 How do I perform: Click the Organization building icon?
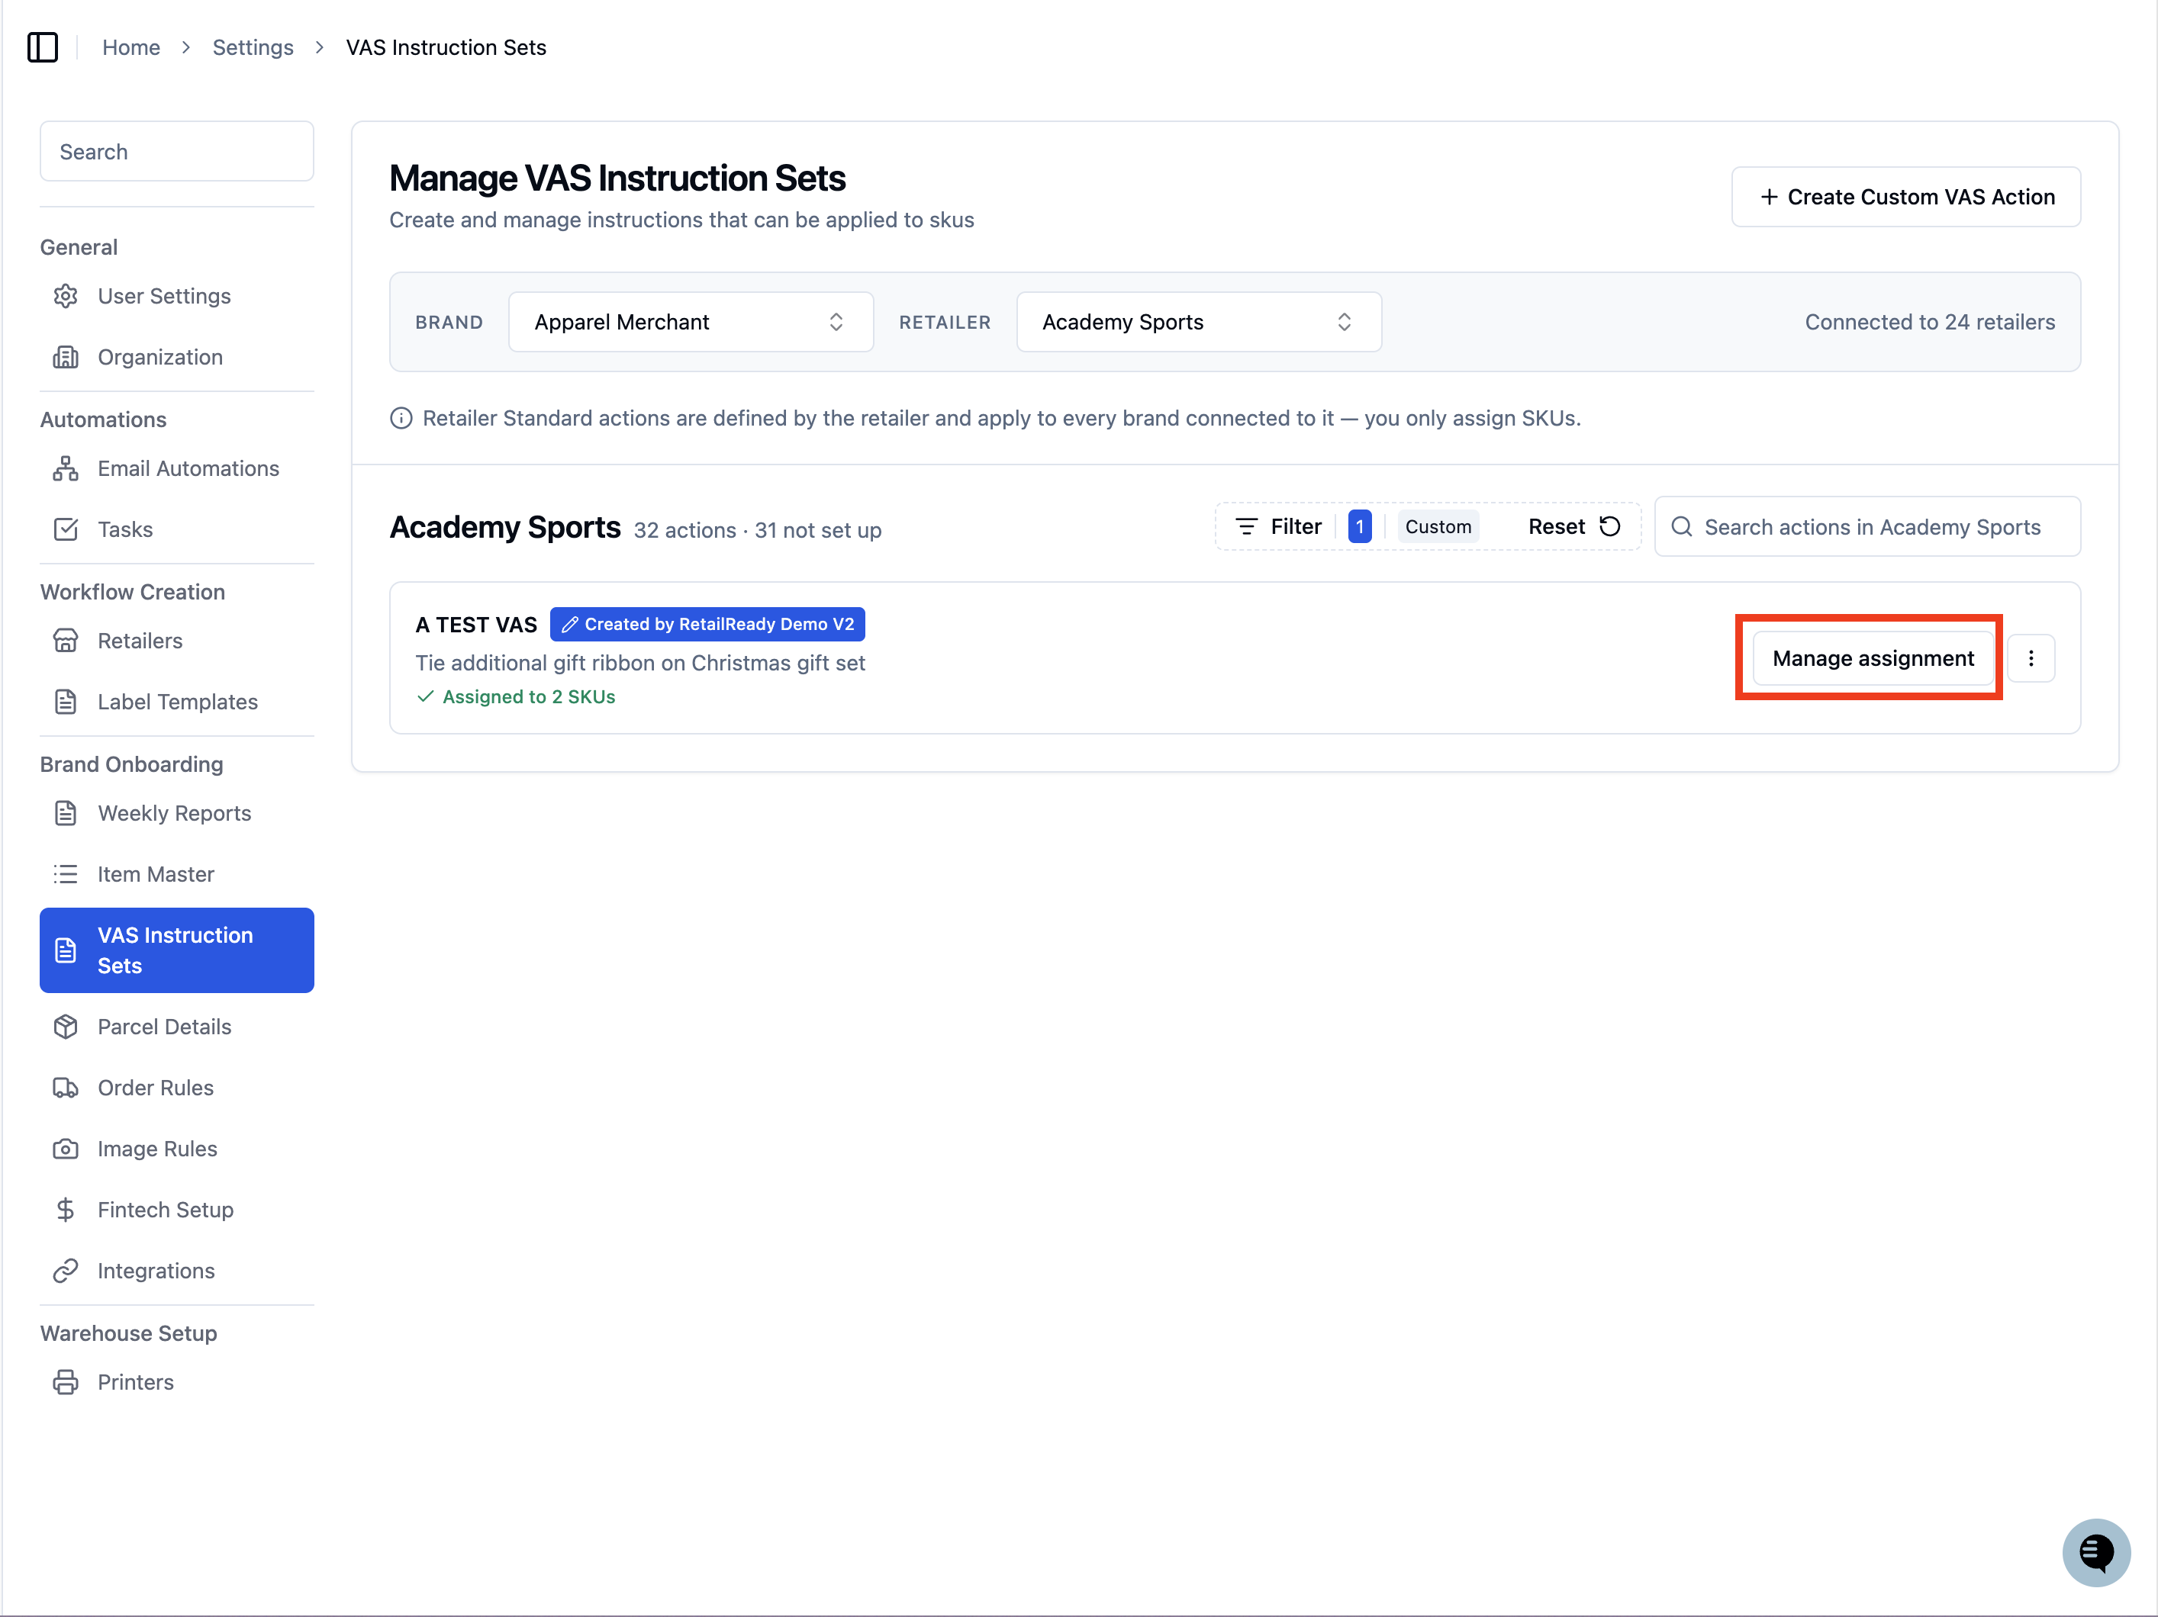tap(66, 357)
